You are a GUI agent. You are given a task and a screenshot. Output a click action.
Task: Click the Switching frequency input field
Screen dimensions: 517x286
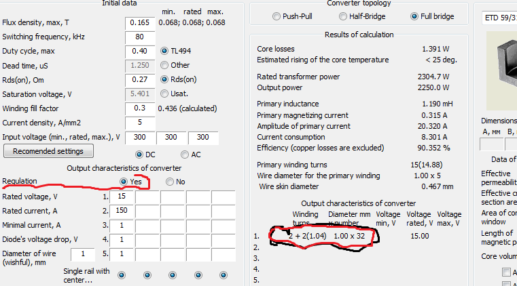click(x=140, y=37)
